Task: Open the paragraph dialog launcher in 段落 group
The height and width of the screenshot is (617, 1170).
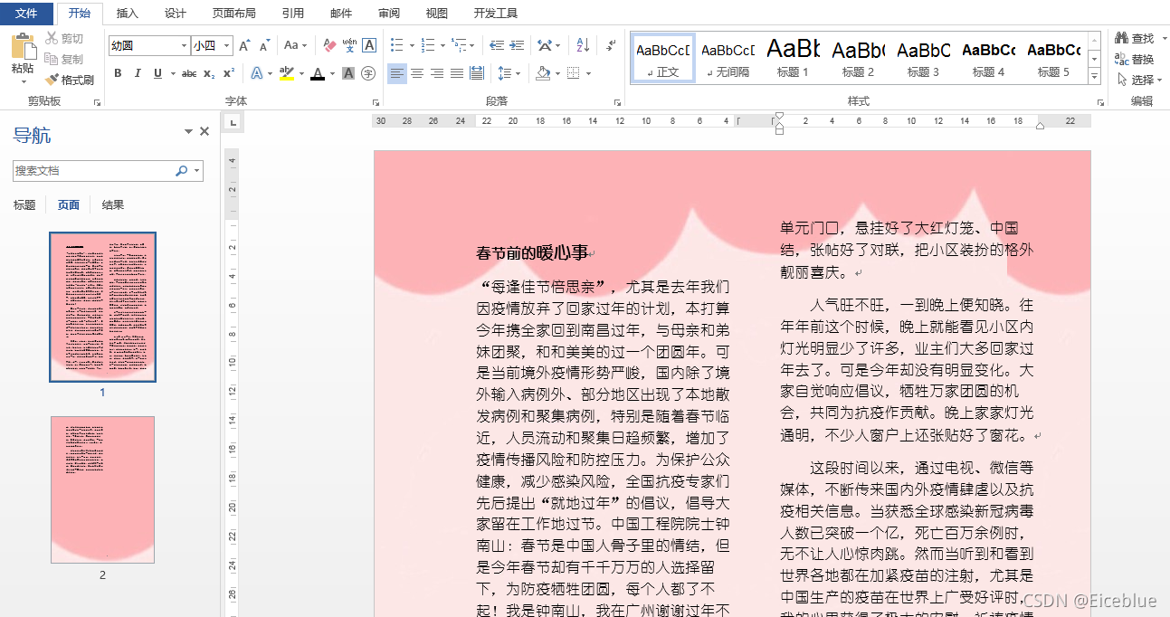Action: 617,103
